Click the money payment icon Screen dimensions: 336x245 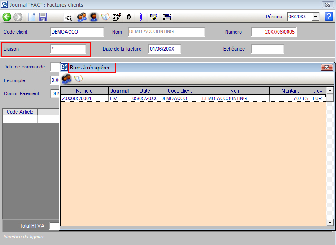click(153, 17)
